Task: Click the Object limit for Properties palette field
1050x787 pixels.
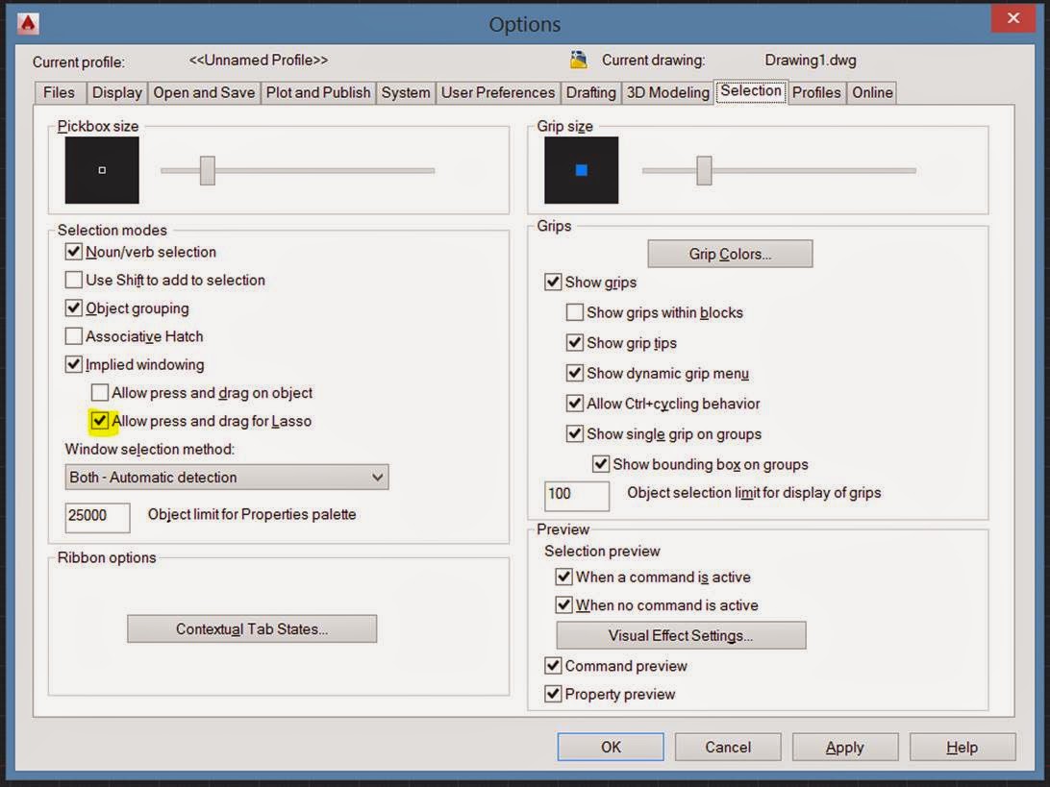Action: [x=96, y=517]
